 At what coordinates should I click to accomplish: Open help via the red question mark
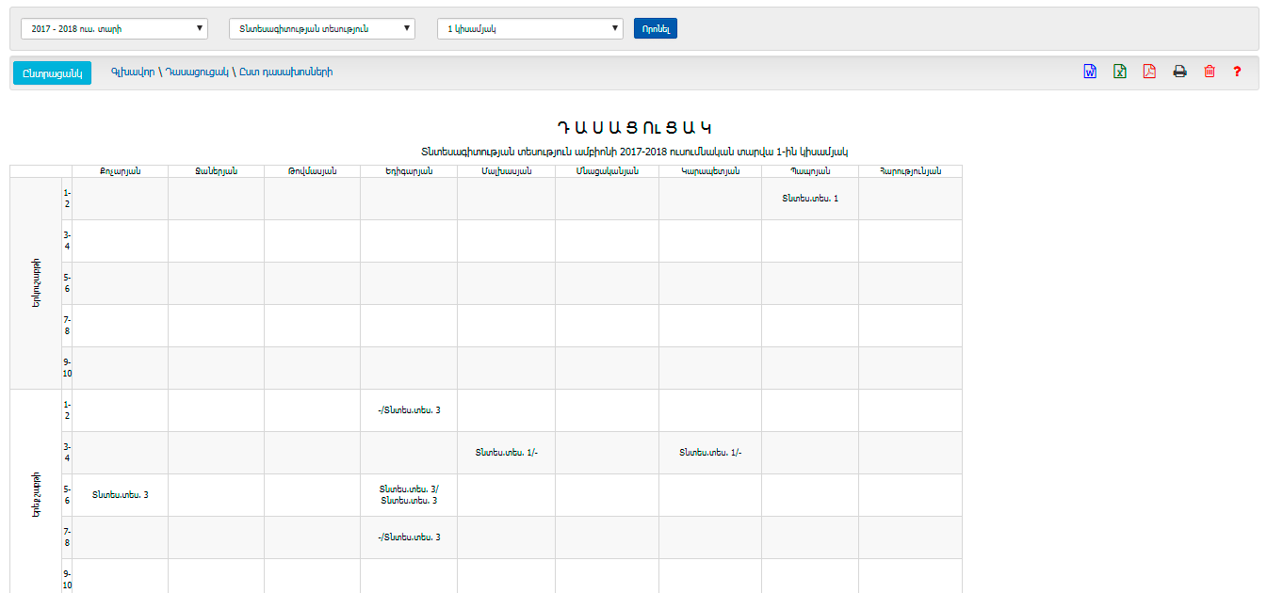(1237, 72)
